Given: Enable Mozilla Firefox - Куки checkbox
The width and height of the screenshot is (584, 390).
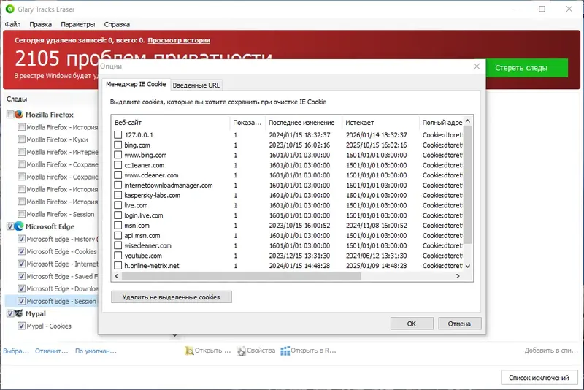Looking at the screenshot, I should point(21,139).
